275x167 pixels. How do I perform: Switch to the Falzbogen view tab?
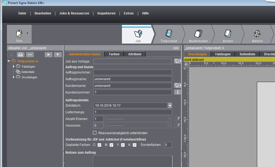click(x=223, y=54)
